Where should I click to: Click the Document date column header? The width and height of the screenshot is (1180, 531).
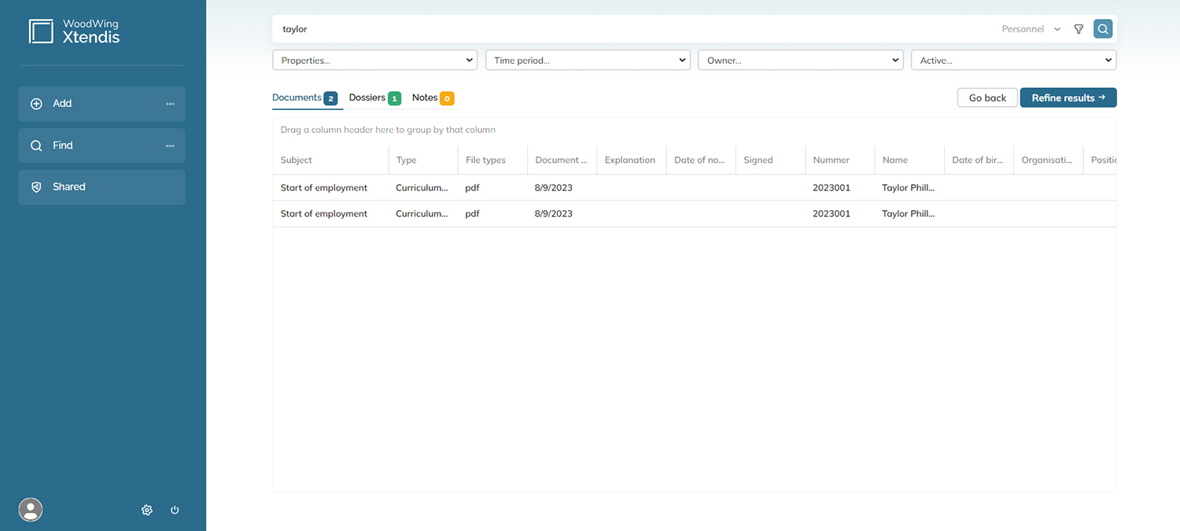pyautogui.click(x=562, y=160)
